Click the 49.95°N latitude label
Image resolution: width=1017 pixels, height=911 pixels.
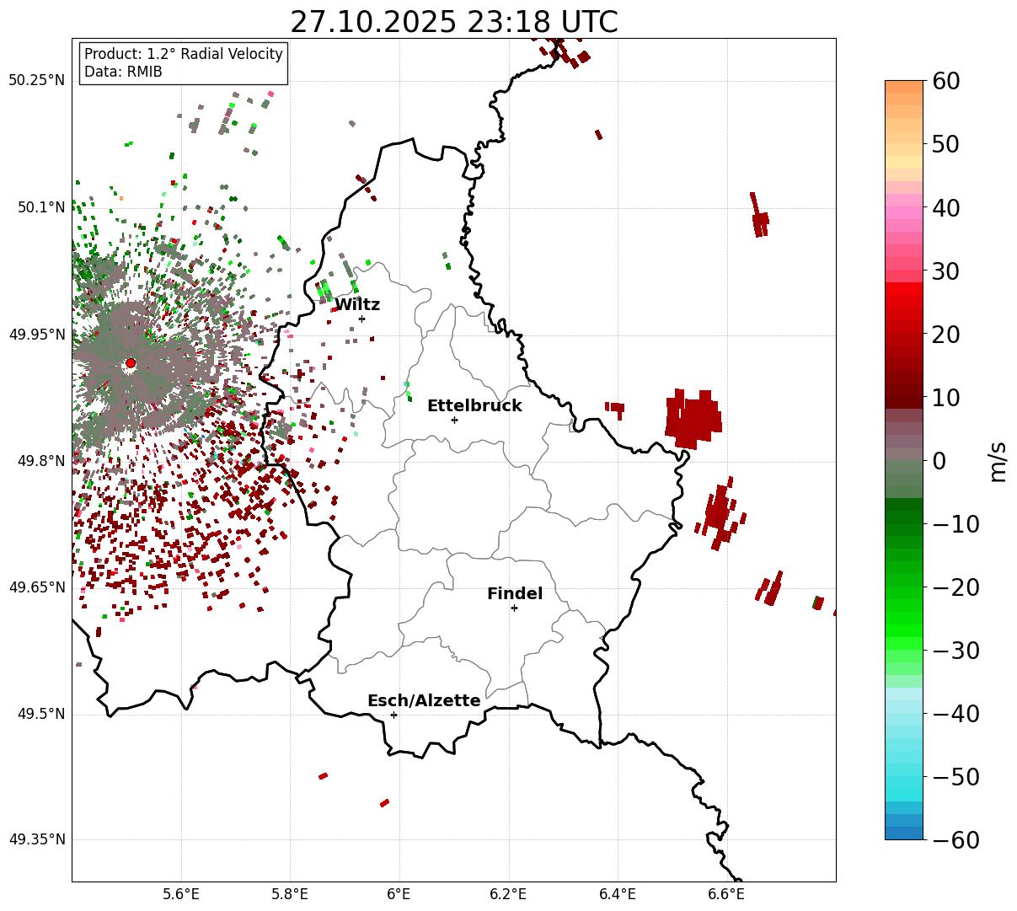point(37,335)
